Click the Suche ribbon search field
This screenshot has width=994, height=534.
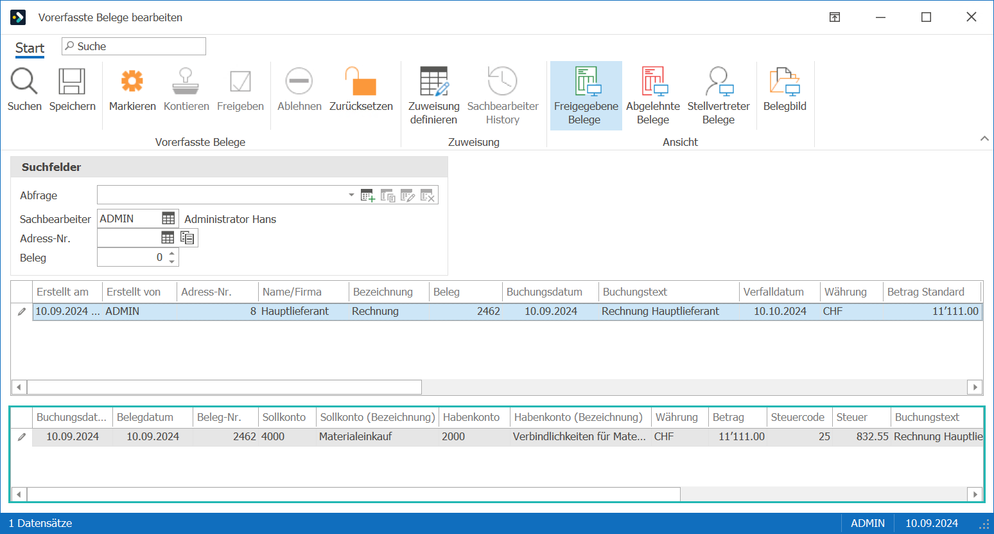click(134, 46)
